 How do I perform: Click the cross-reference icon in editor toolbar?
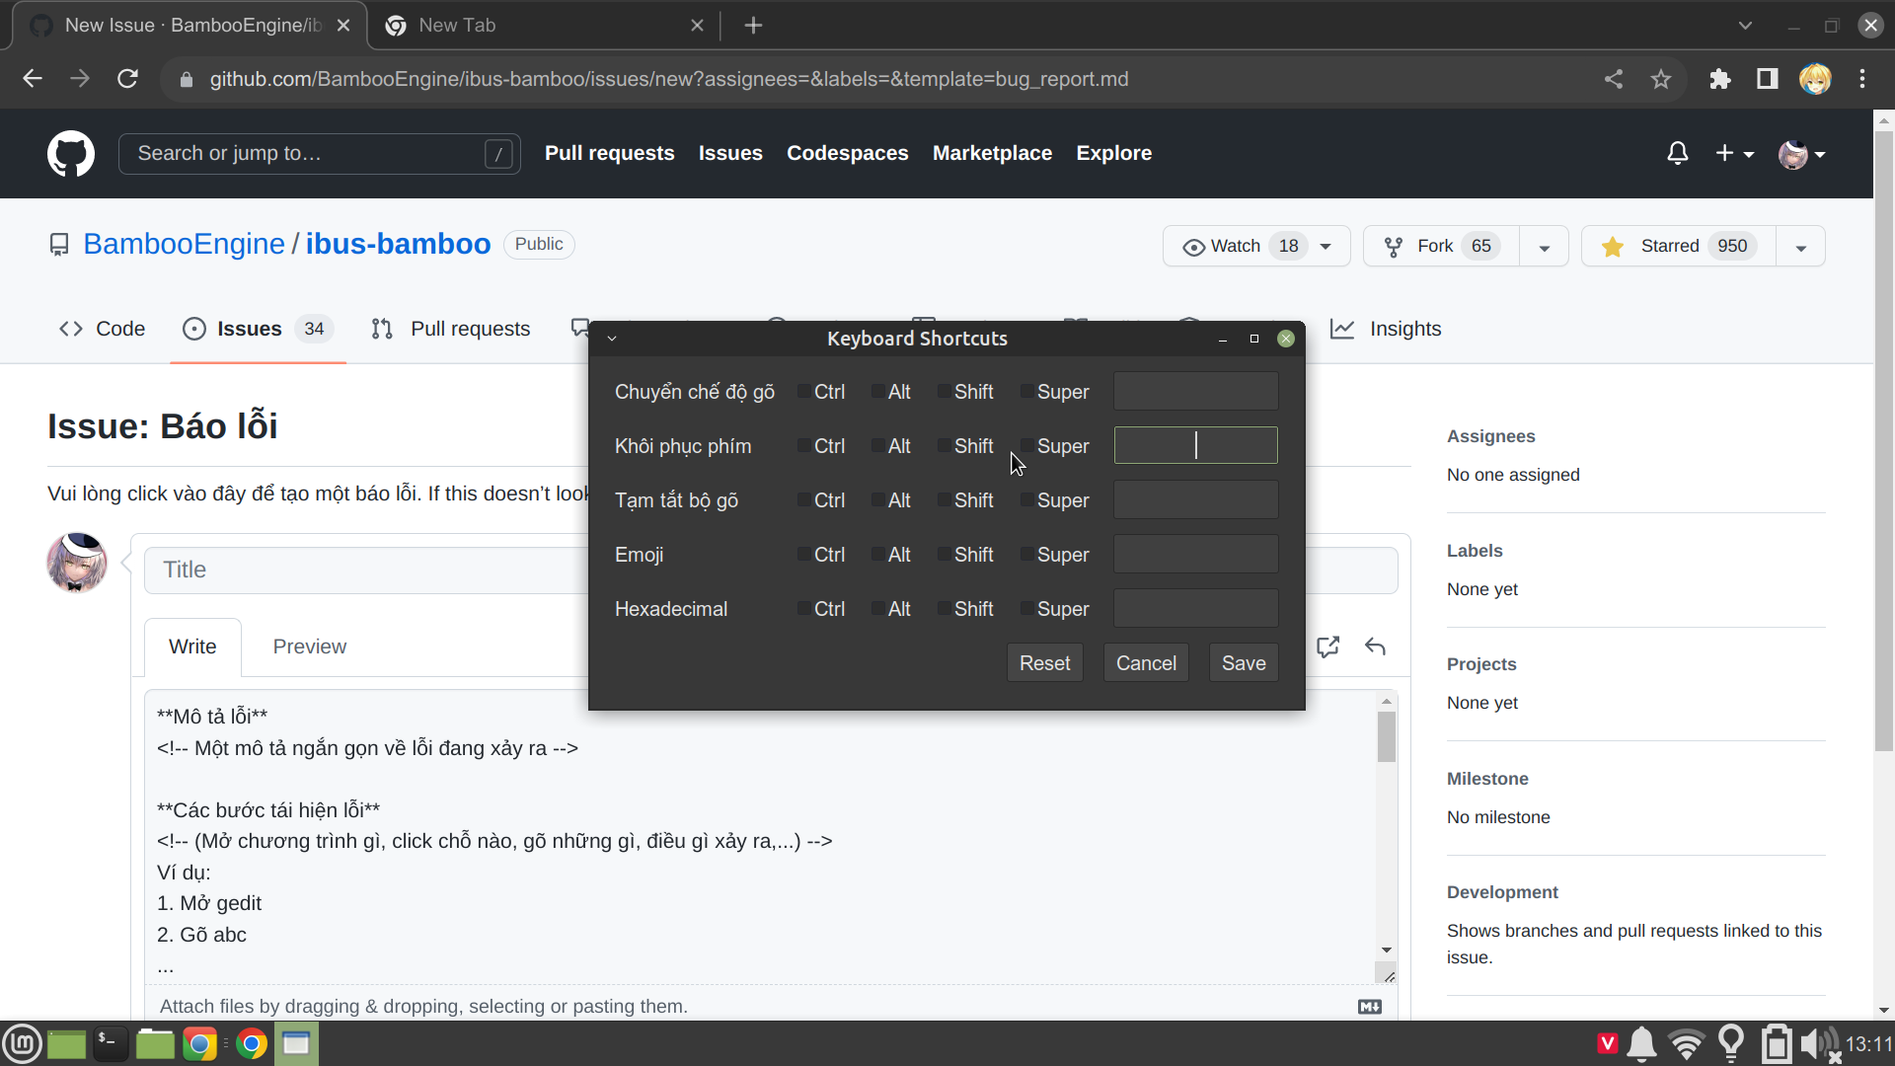click(1328, 647)
